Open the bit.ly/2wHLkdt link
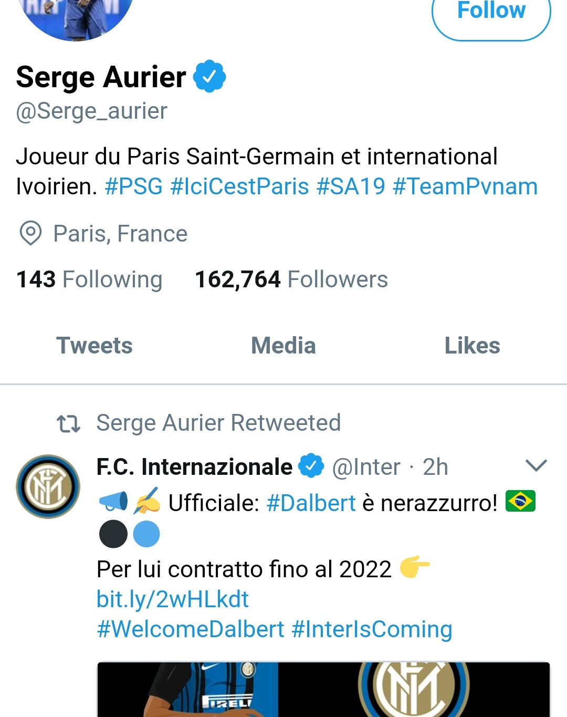This screenshot has height=717, width=567. [173, 599]
